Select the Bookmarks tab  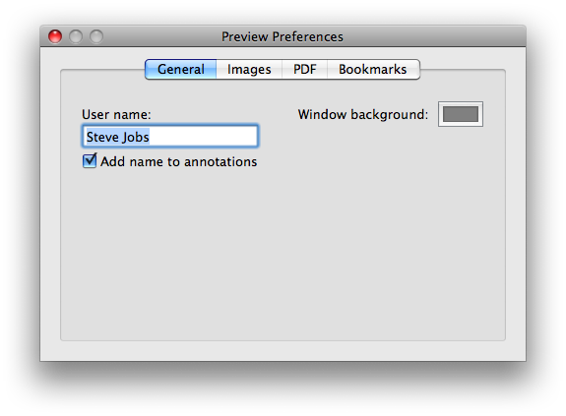click(373, 69)
